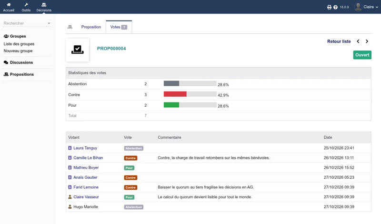The image size is (381, 224).
Task: Click the Discussions chat bubbles icon
Action: click(x=6, y=62)
